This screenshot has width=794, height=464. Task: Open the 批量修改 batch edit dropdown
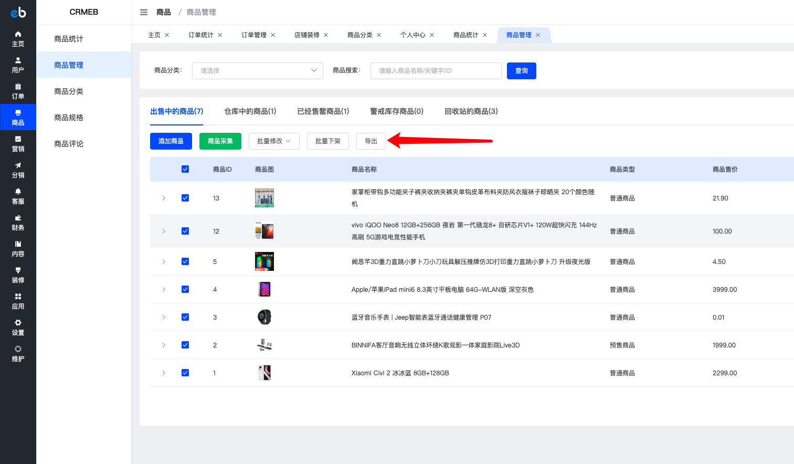(x=274, y=141)
